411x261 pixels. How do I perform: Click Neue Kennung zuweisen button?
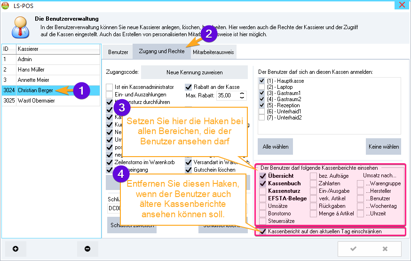click(194, 72)
